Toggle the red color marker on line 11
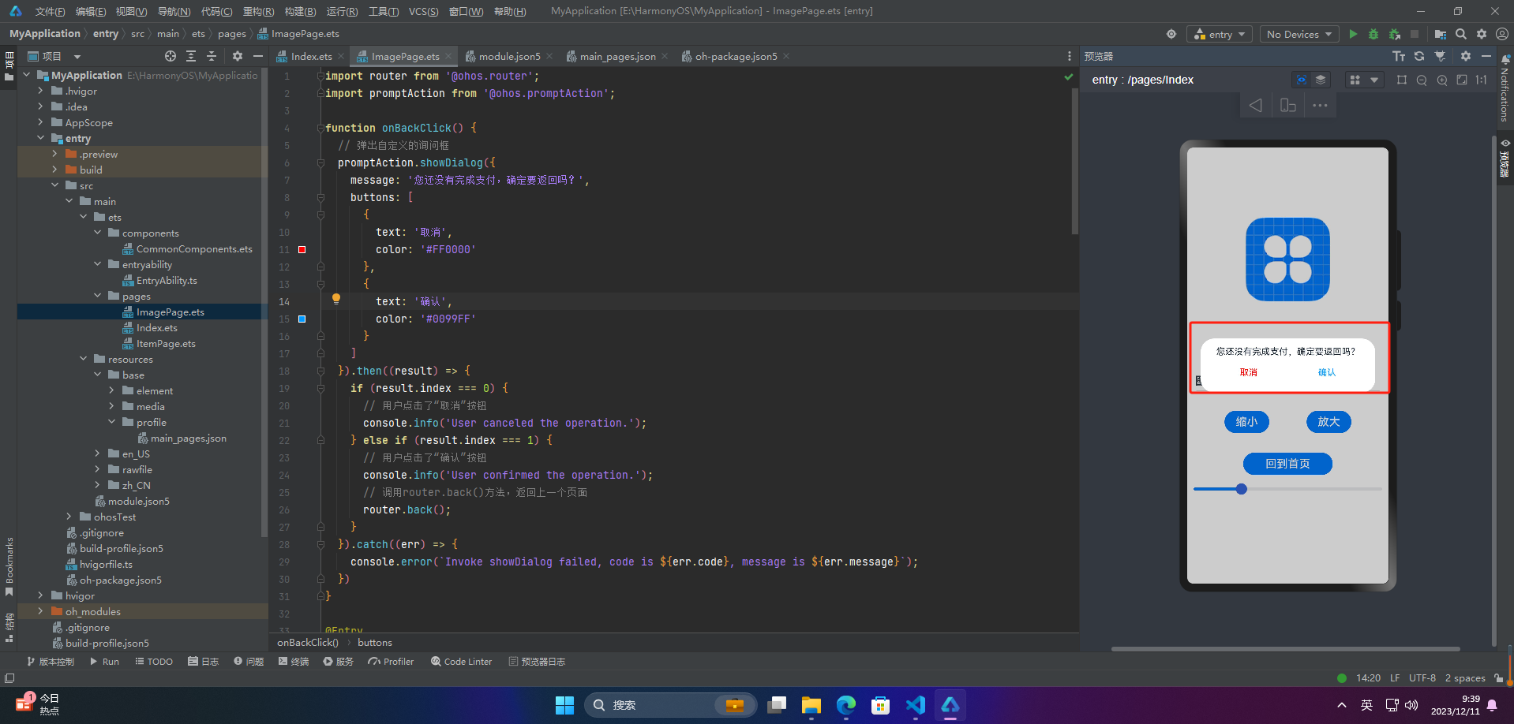 tap(302, 249)
